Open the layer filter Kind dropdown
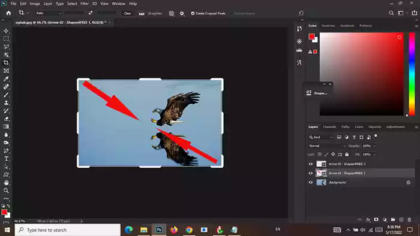The width and height of the screenshot is (420, 236). [320, 137]
